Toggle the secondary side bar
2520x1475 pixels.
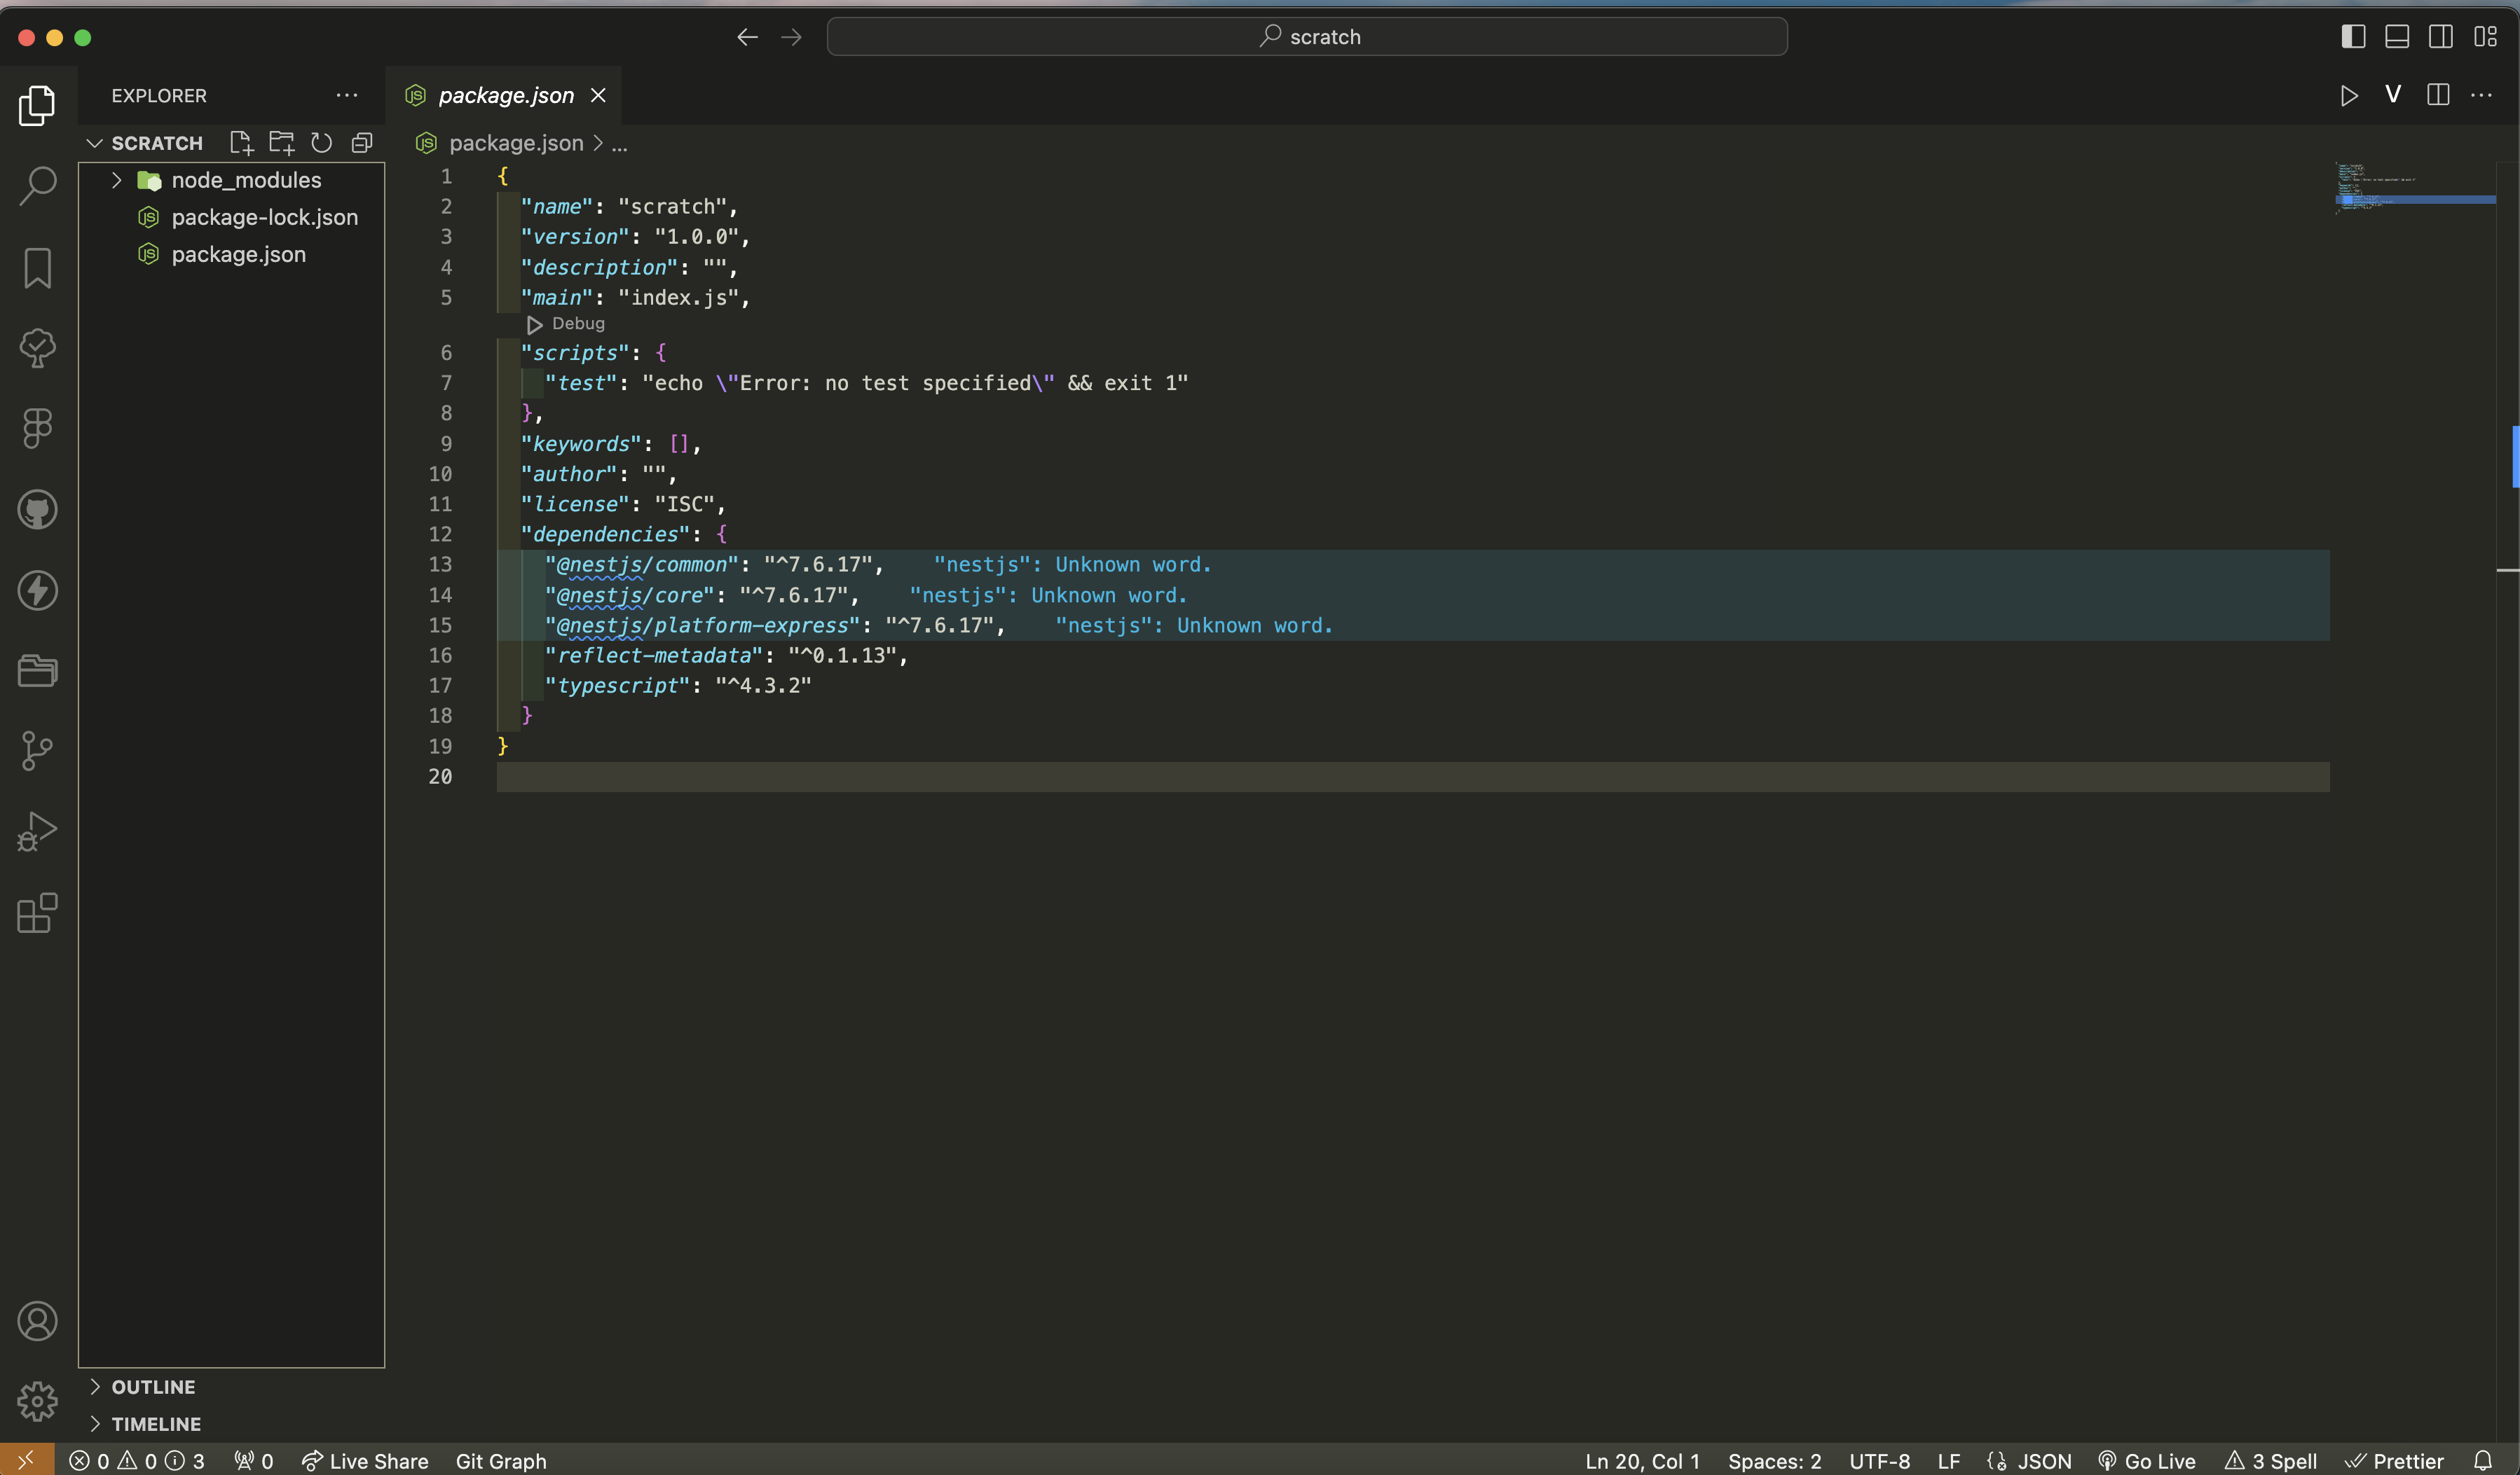[2440, 37]
